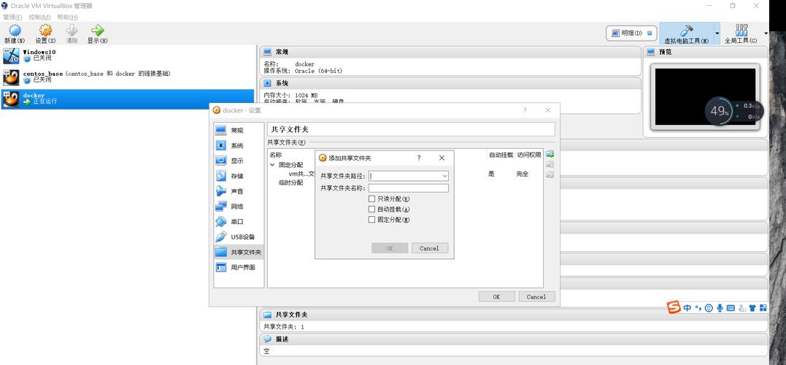The width and height of the screenshot is (786, 365).
Task: Click the 共享文件夹 section header at bottom
Action: [514, 315]
